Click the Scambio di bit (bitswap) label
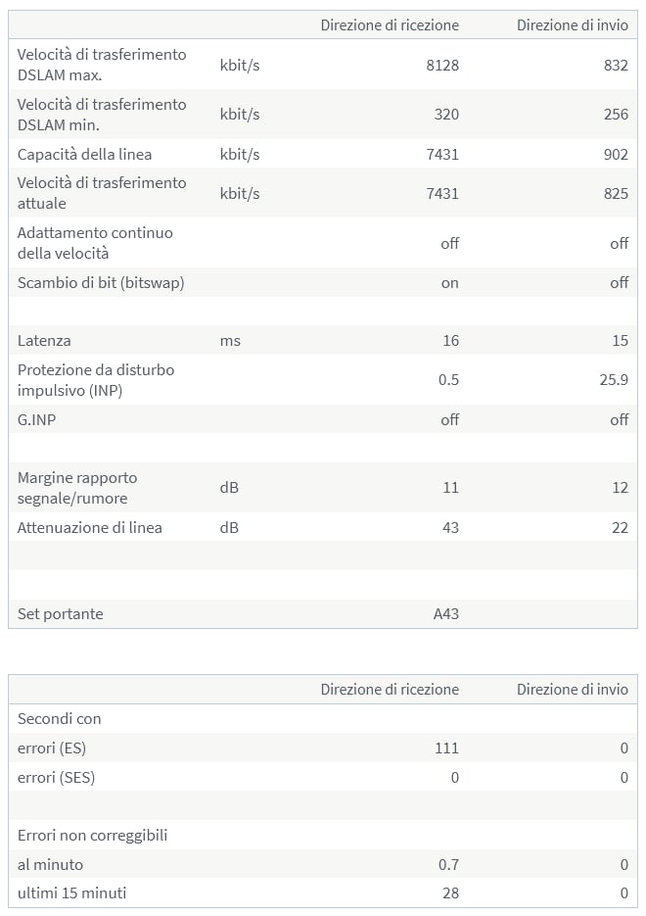The height and width of the screenshot is (916, 646). pyautogui.click(x=101, y=282)
